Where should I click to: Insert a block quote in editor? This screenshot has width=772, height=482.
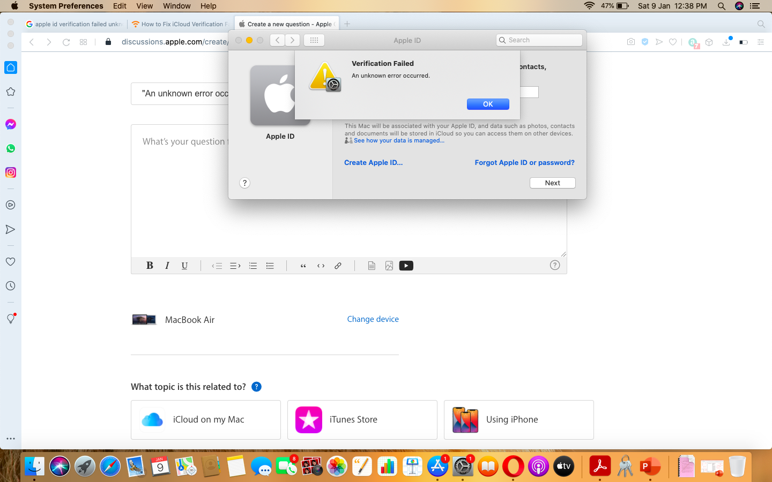click(x=303, y=266)
